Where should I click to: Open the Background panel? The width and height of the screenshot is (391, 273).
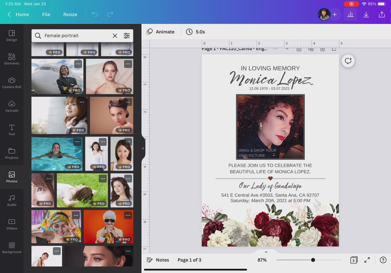[12, 248]
